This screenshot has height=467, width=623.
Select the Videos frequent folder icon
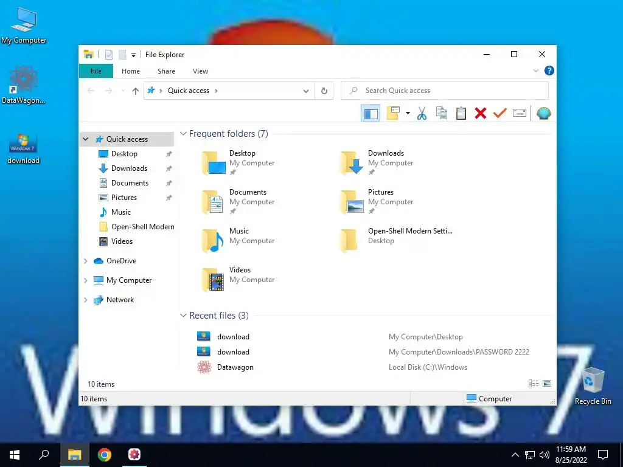(x=214, y=280)
